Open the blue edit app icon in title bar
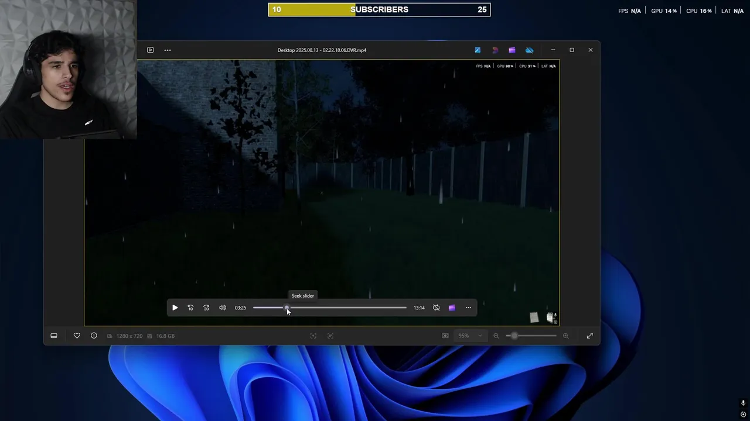 pos(478,50)
